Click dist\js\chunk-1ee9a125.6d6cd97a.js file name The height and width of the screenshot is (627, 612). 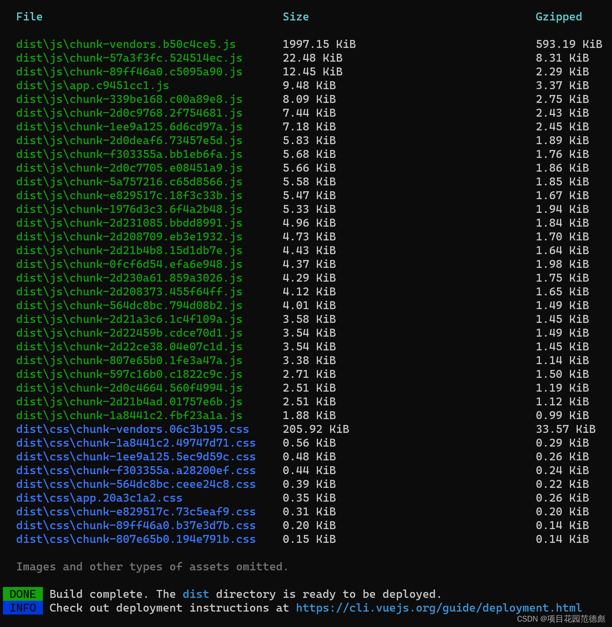click(x=129, y=127)
